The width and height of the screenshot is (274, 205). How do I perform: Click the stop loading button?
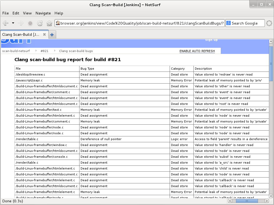click(x=30, y=23)
